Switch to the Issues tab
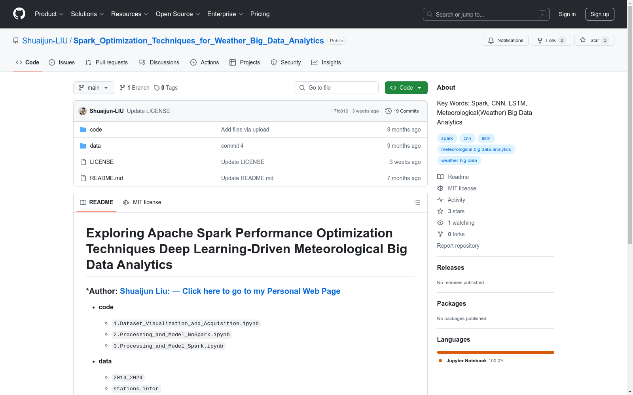The width and height of the screenshot is (633, 395). [62, 62]
